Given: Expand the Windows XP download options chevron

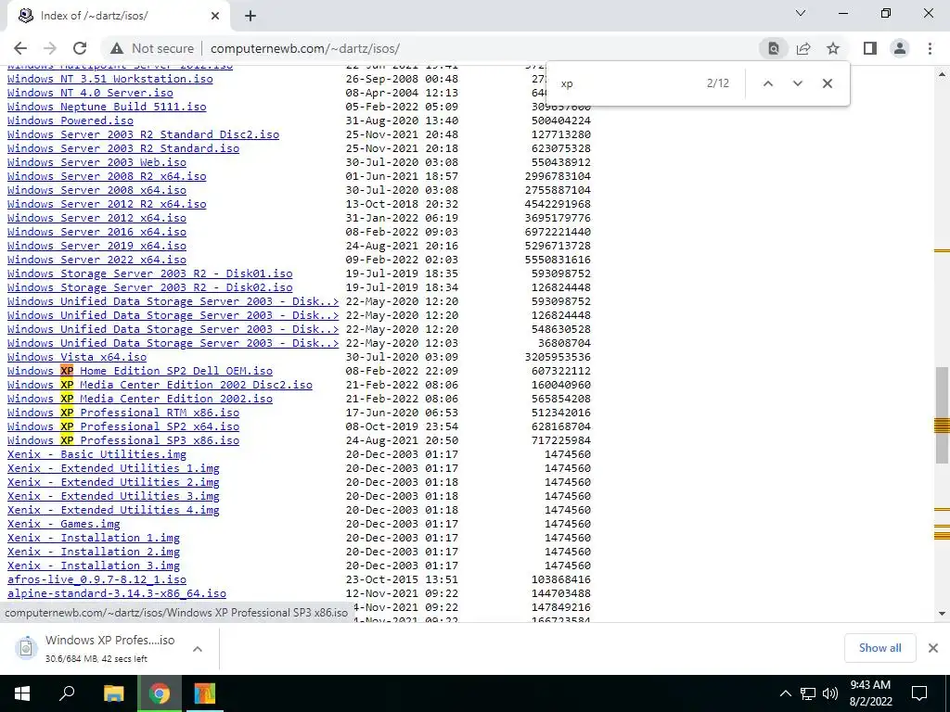Looking at the screenshot, I should point(197,648).
